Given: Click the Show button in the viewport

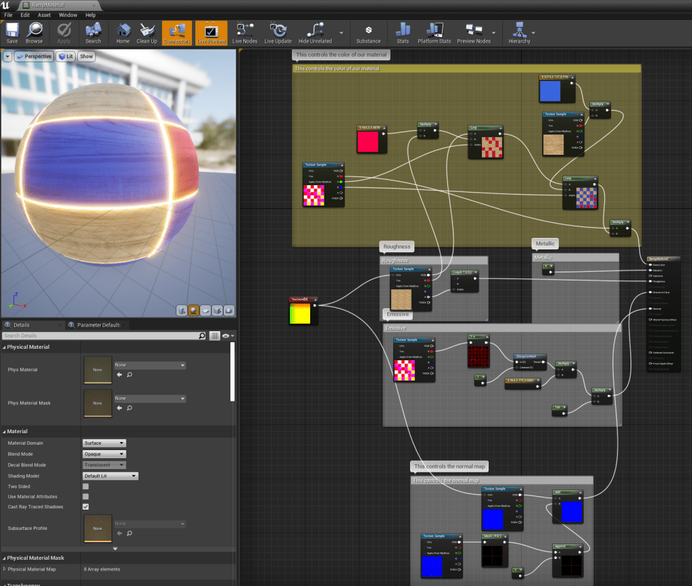Looking at the screenshot, I should (86, 57).
